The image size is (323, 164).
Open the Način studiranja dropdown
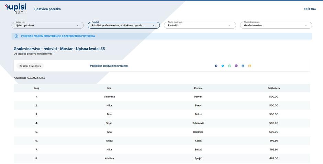tap(200, 25)
